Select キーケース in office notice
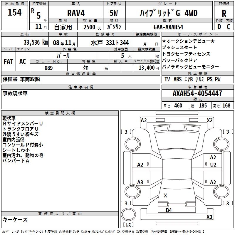Image resolution: width=235 pixels, height=235 pixels. (15, 220)
